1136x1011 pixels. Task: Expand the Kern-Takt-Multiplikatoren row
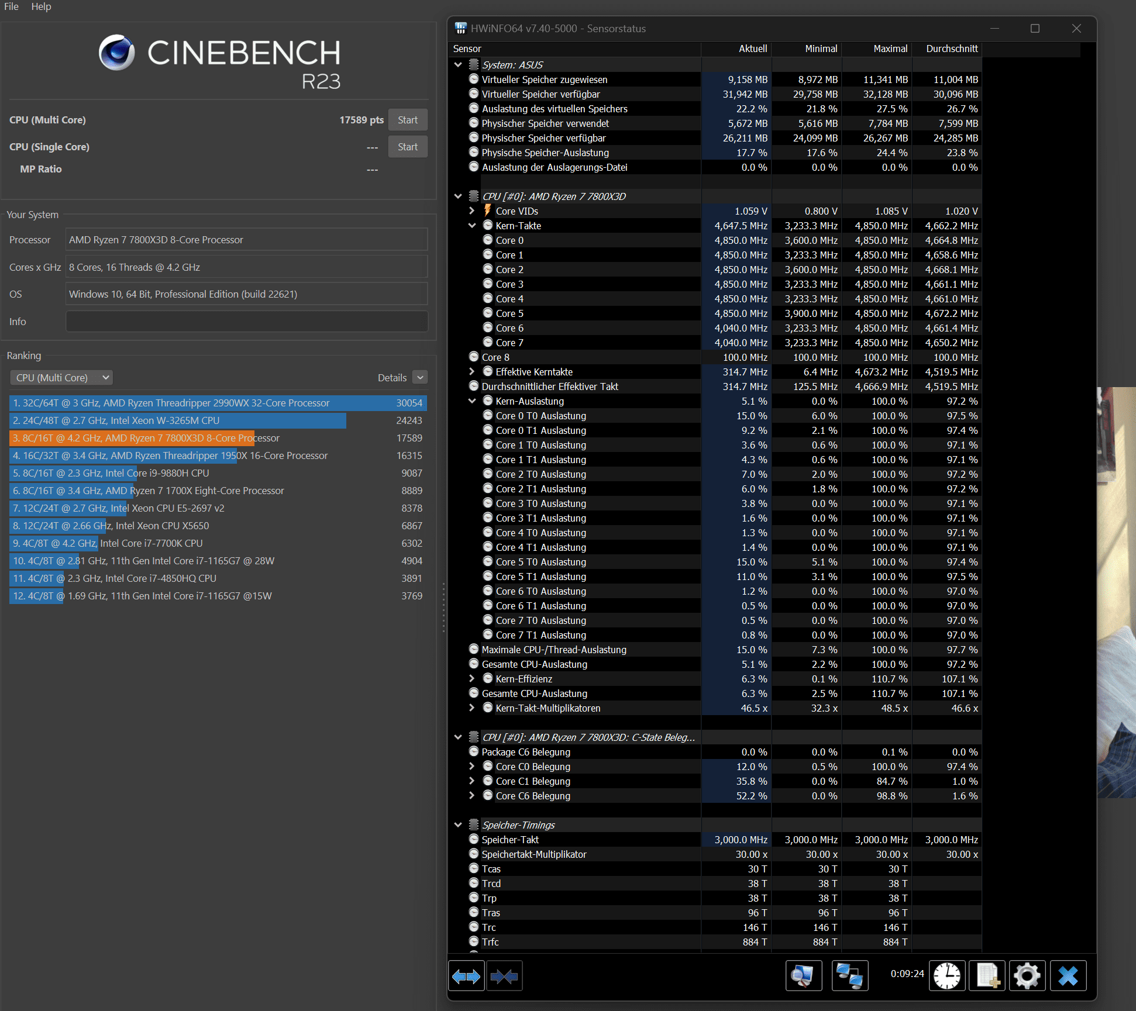472,708
